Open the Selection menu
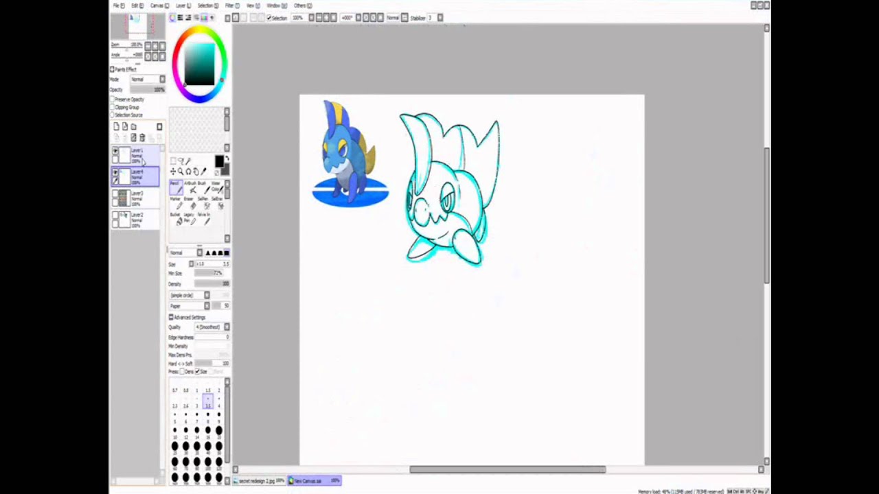The image size is (879, 494). [x=208, y=5]
